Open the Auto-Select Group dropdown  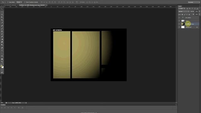click(x=19, y=2)
